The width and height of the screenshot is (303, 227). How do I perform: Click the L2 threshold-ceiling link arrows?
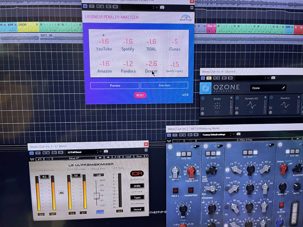coord(61,192)
